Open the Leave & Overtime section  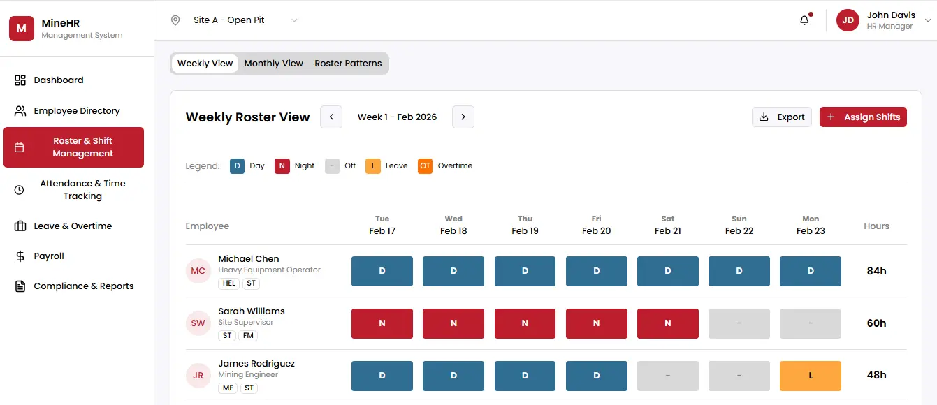coord(73,226)
